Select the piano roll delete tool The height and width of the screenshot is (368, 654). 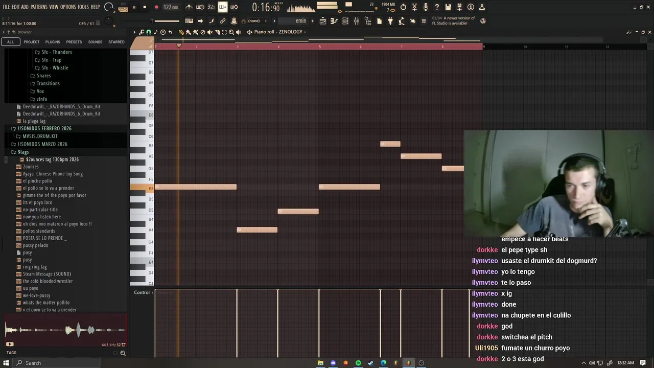point(203,32)
